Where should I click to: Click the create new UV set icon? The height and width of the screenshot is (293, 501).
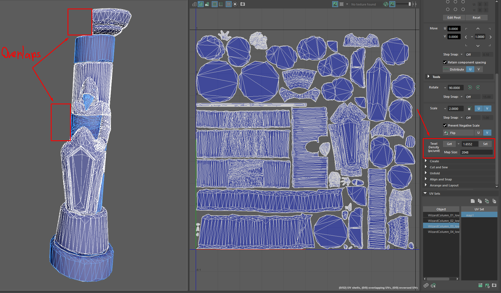[x=473, y=201]
